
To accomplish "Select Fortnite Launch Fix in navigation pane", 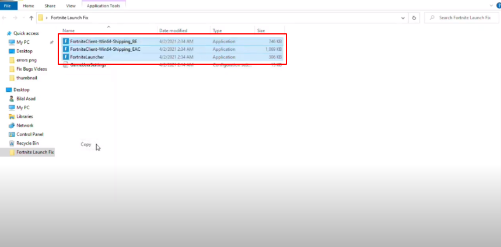I will 35,152.
